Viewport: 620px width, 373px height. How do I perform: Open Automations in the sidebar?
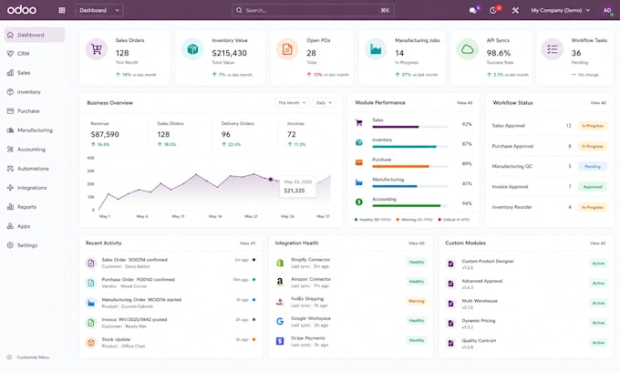pos(35,169)
